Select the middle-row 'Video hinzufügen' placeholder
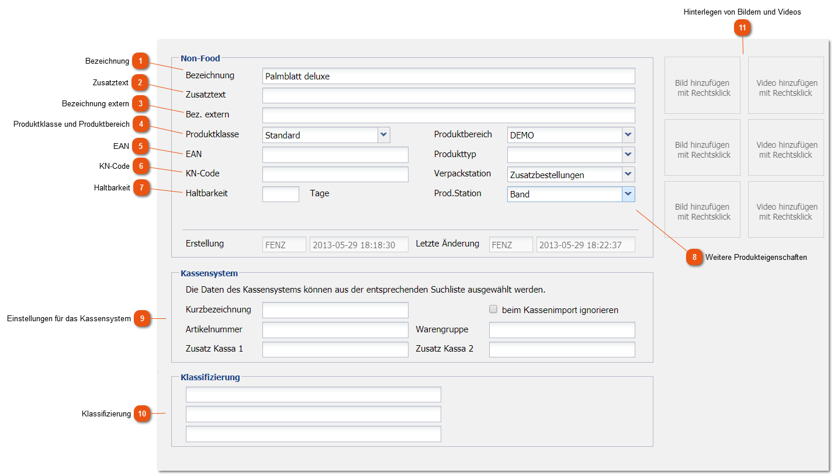Screen dimensions: 834x476 (786, 147)
